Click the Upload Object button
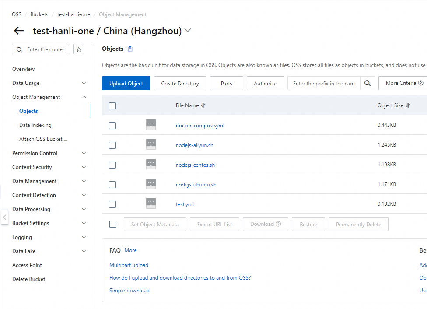Screen dimensions: 427x309 point(126,84)
